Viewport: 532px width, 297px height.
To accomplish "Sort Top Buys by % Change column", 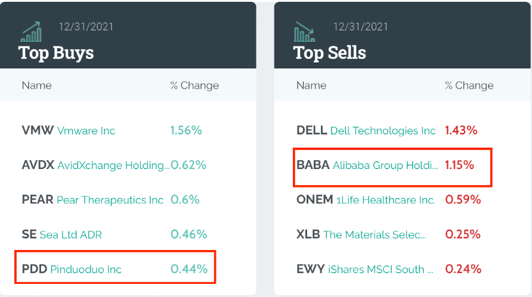I will coord(194,86).
